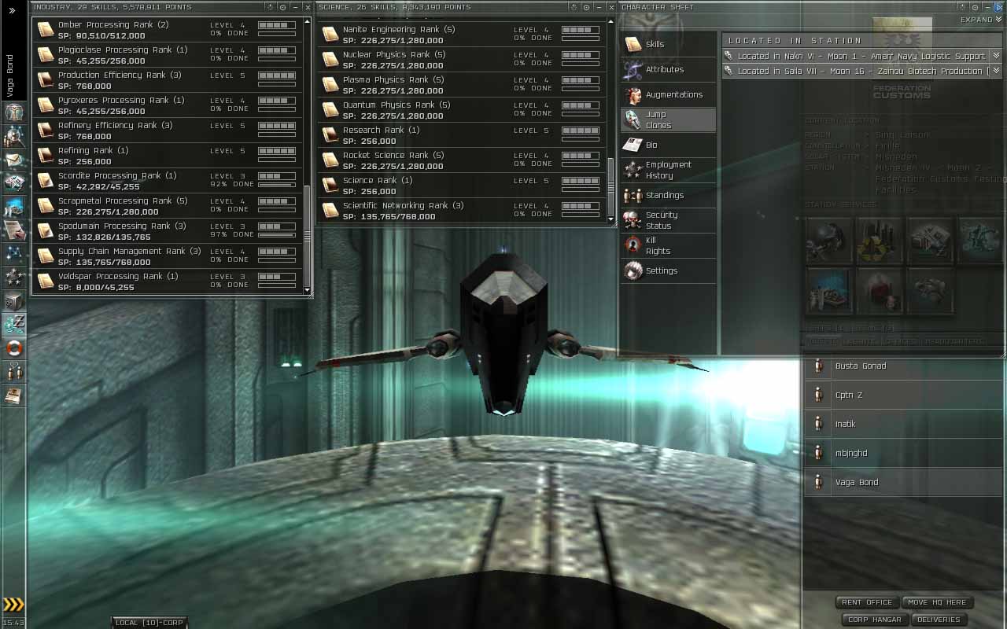Click the Plagioclase Processing skill book icon

pos(46,55)
